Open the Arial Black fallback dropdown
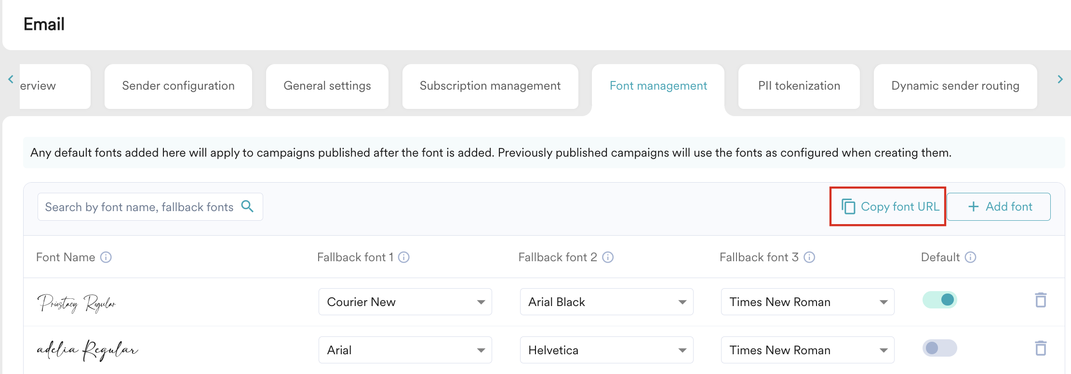 point(606,302)
